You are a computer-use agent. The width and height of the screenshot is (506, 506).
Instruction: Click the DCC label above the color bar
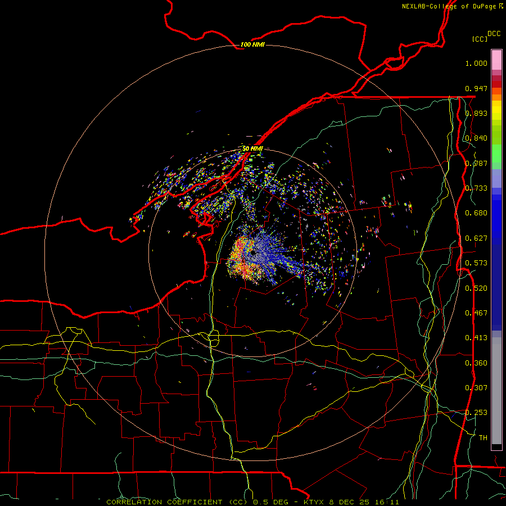click(x=494, y=34)
